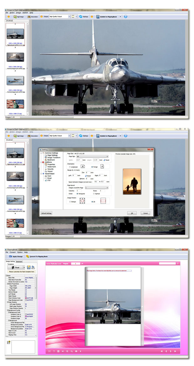Image resolution: width=194 pixels, height=366 pixels.
Task: Select Portrait orientation radio button
Action: point(92,167)
